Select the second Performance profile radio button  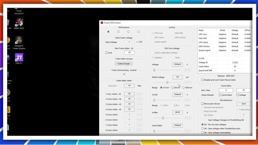[x=118, y=31]
